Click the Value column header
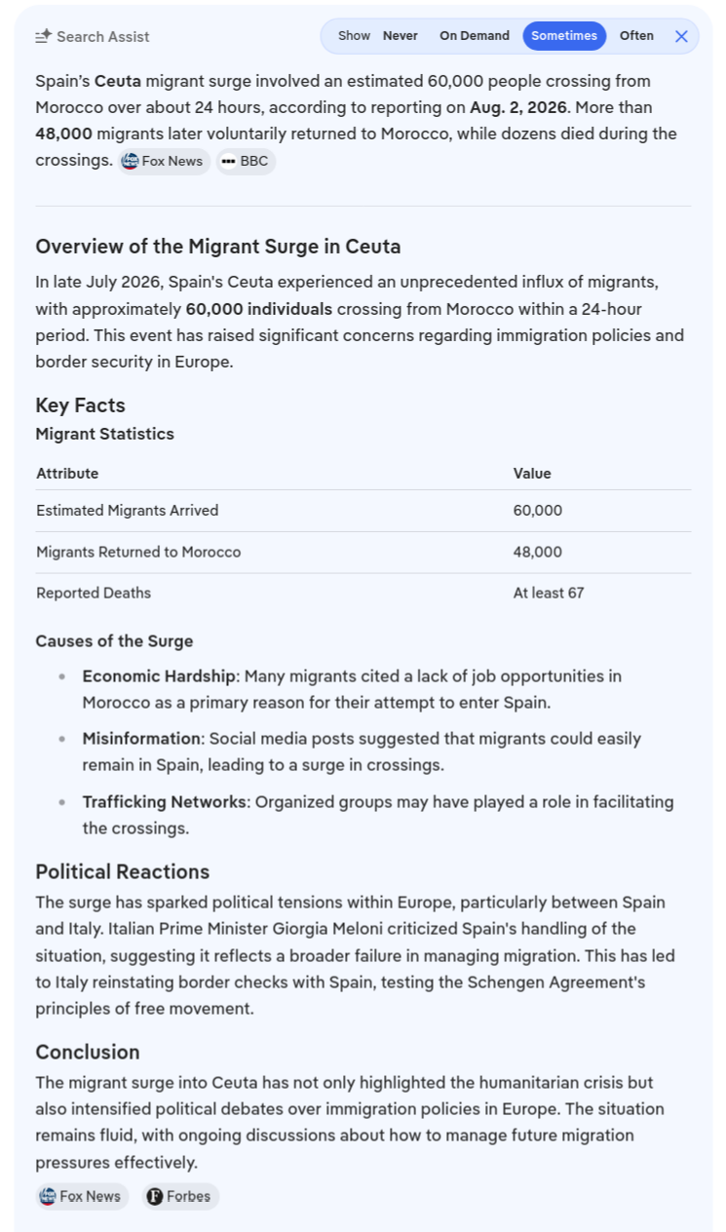The width and height of the screenshot is (726, 1232). tap(532, 474)
